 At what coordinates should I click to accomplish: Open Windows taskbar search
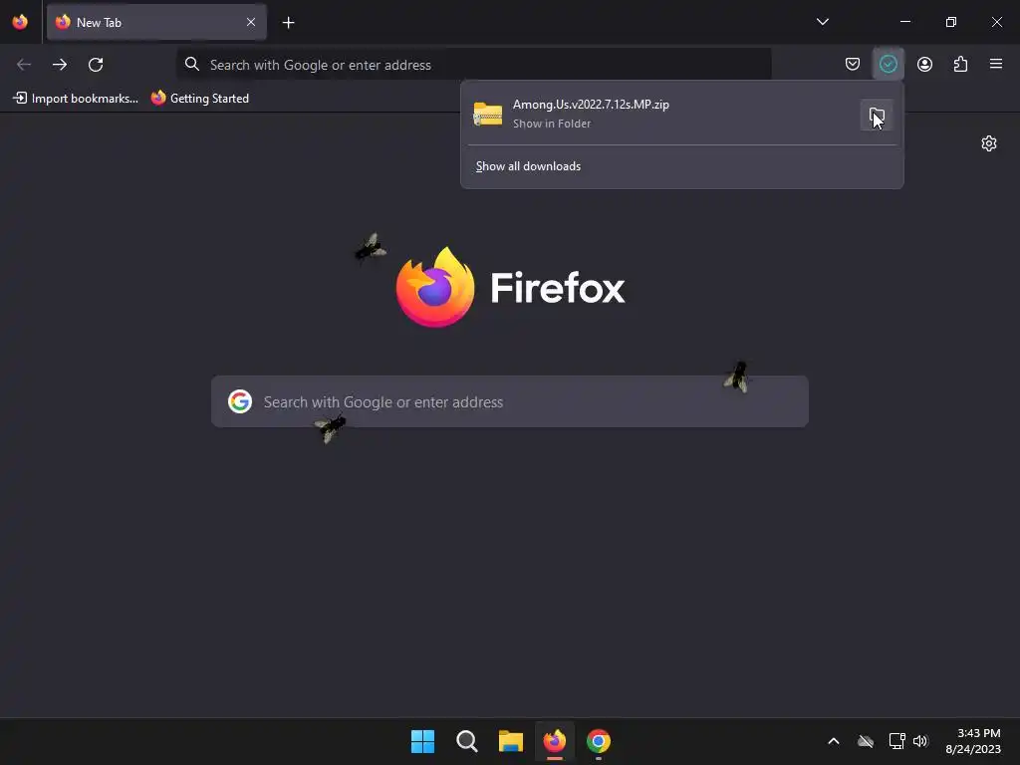(x=466, y=741)
